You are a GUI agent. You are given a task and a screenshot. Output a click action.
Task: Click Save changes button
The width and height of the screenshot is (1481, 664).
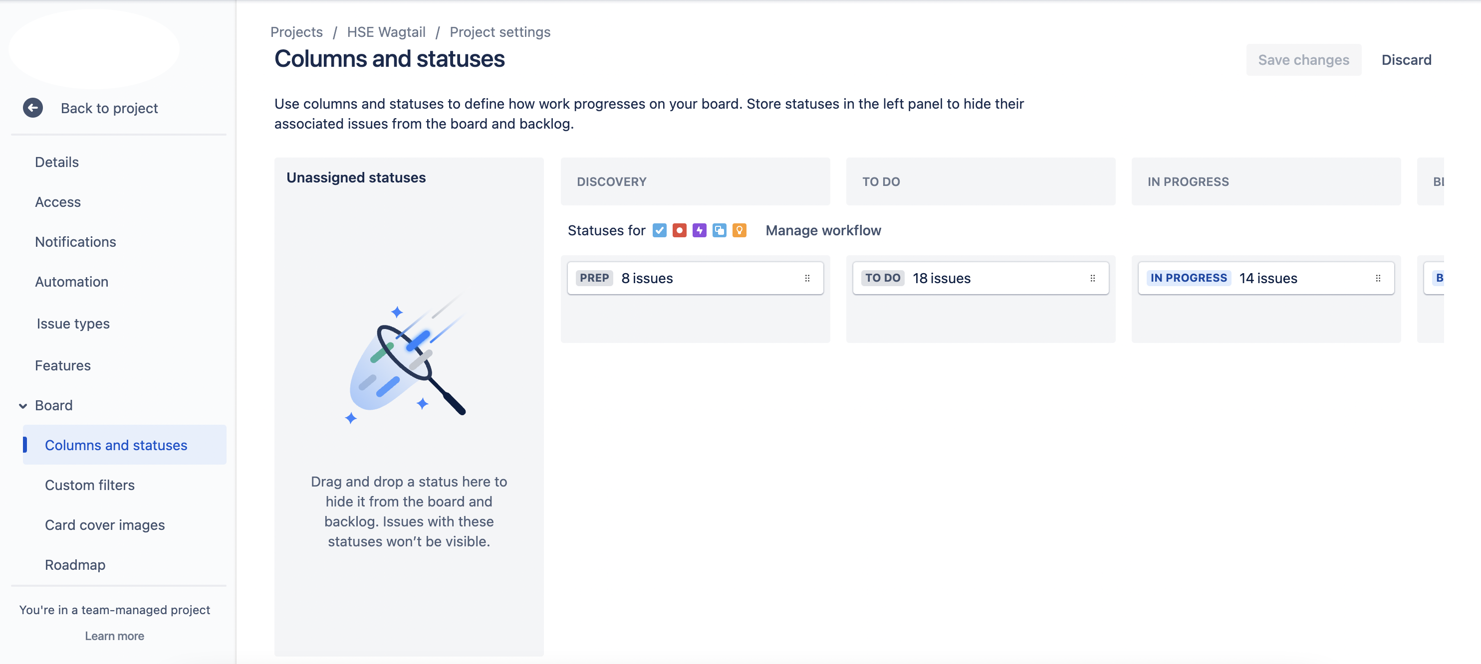(x=1303, y=60)
